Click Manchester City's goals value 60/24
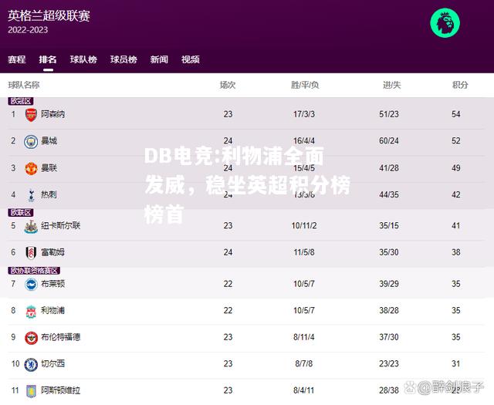Screen dimensions: 494x405 pyautogui.click(x=389, y=140)
